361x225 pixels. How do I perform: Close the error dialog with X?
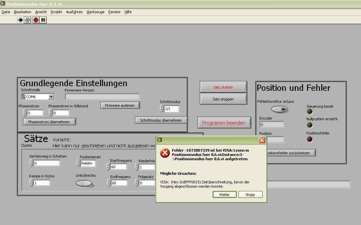tap(262, 140)
